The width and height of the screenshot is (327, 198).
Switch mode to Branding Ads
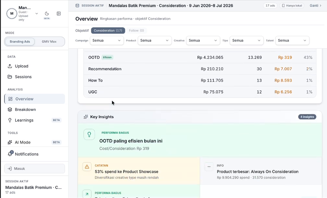click(x=20, y=42)
